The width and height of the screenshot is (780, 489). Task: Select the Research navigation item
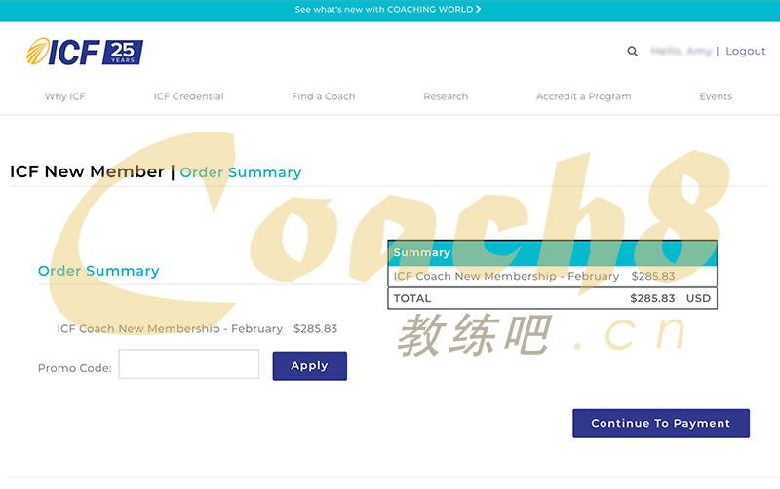click(x=446, y=96)
